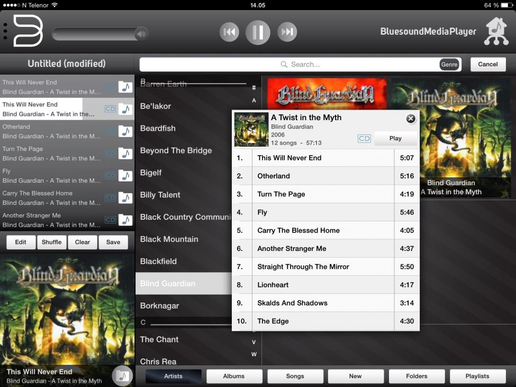Image resolution: width=516 pixels, height=387 pixels.
Task: Open the home player selection icon
Action: (x=496, y=31)
